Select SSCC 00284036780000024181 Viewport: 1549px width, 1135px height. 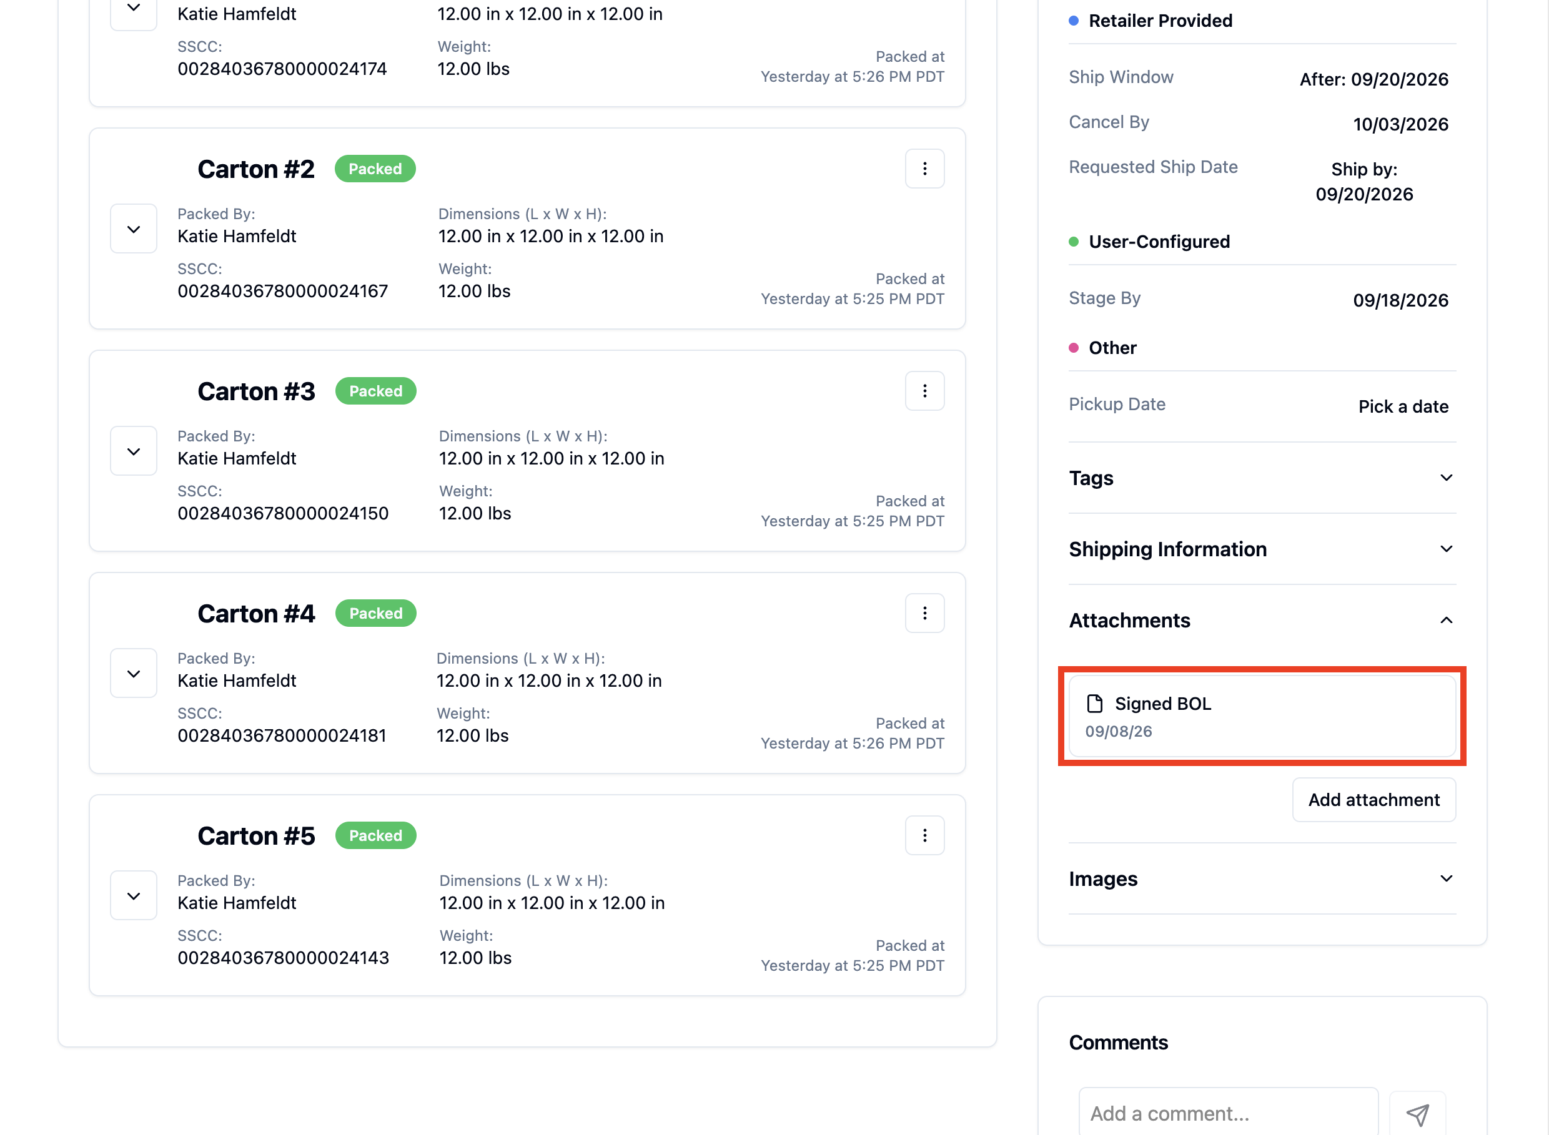282,736
